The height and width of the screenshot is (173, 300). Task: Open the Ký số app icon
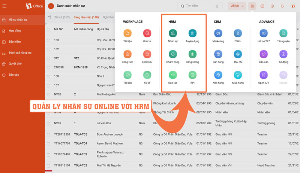pos(147,75)
